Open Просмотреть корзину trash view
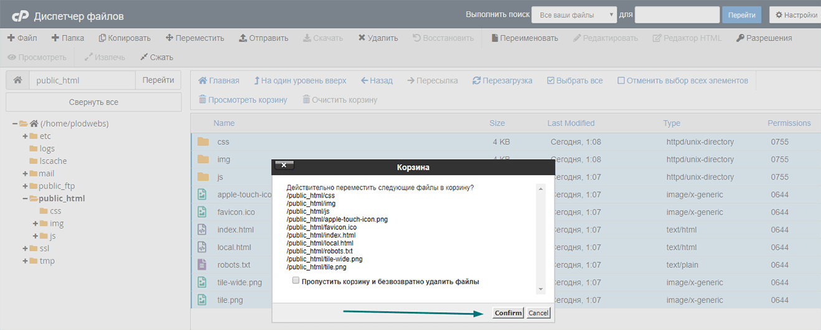The image size is (821, 330). [243, 99]
